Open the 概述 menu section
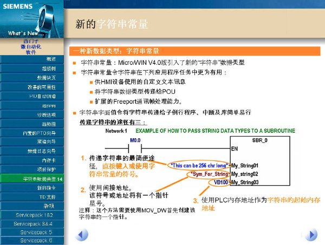The height and width of the screenshot is (245, 325). (32, 59)
